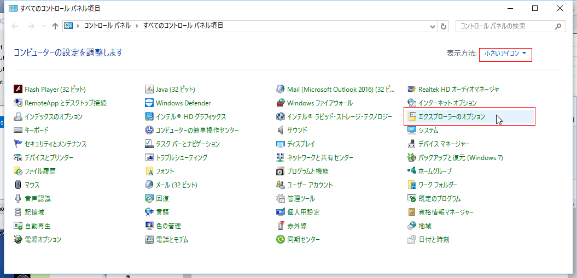Open the 電話とモデム phone icon
The width and height of the screenshot is (577, 278).
149,240
